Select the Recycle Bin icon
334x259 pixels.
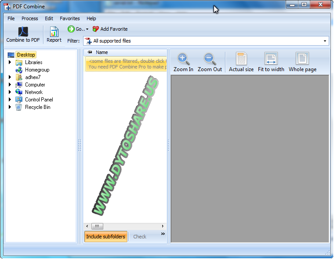click(x=19, y=107)
